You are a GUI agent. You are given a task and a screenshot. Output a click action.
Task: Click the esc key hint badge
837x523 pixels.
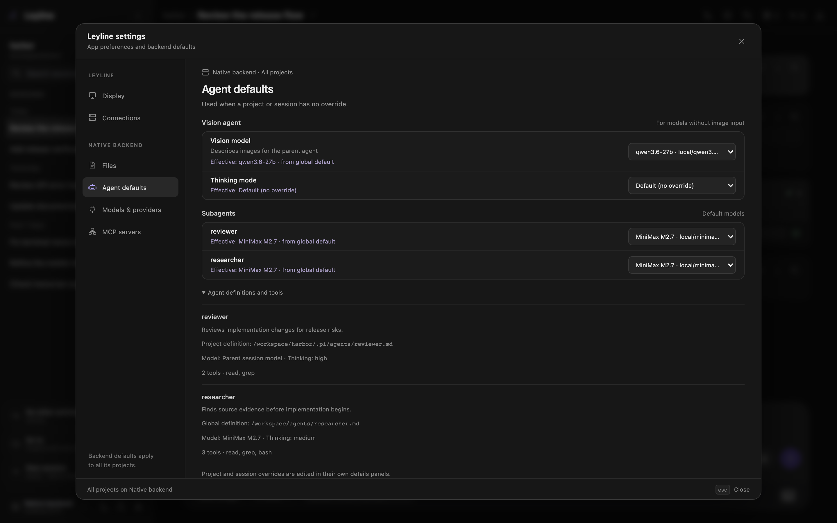point(722,490)
